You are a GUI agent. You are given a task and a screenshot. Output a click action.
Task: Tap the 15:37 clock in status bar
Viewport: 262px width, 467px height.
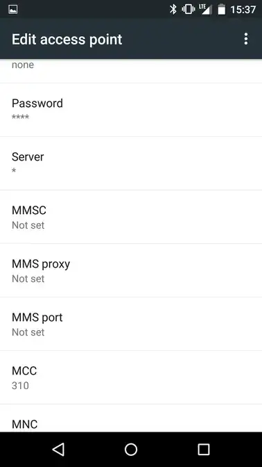pyautogui.click(x=243, y=10)
